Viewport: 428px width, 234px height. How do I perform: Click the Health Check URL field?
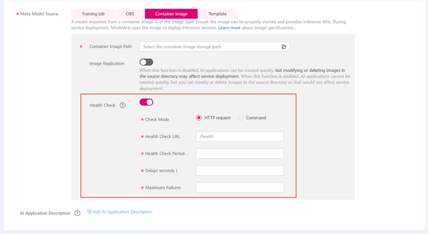[239, 137]
